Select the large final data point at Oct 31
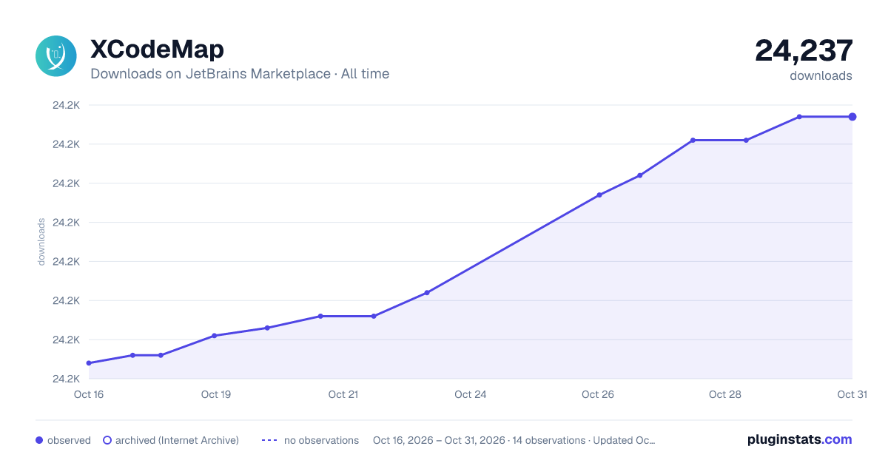This screenshot has height=466, width=888. tap(852, 117)
